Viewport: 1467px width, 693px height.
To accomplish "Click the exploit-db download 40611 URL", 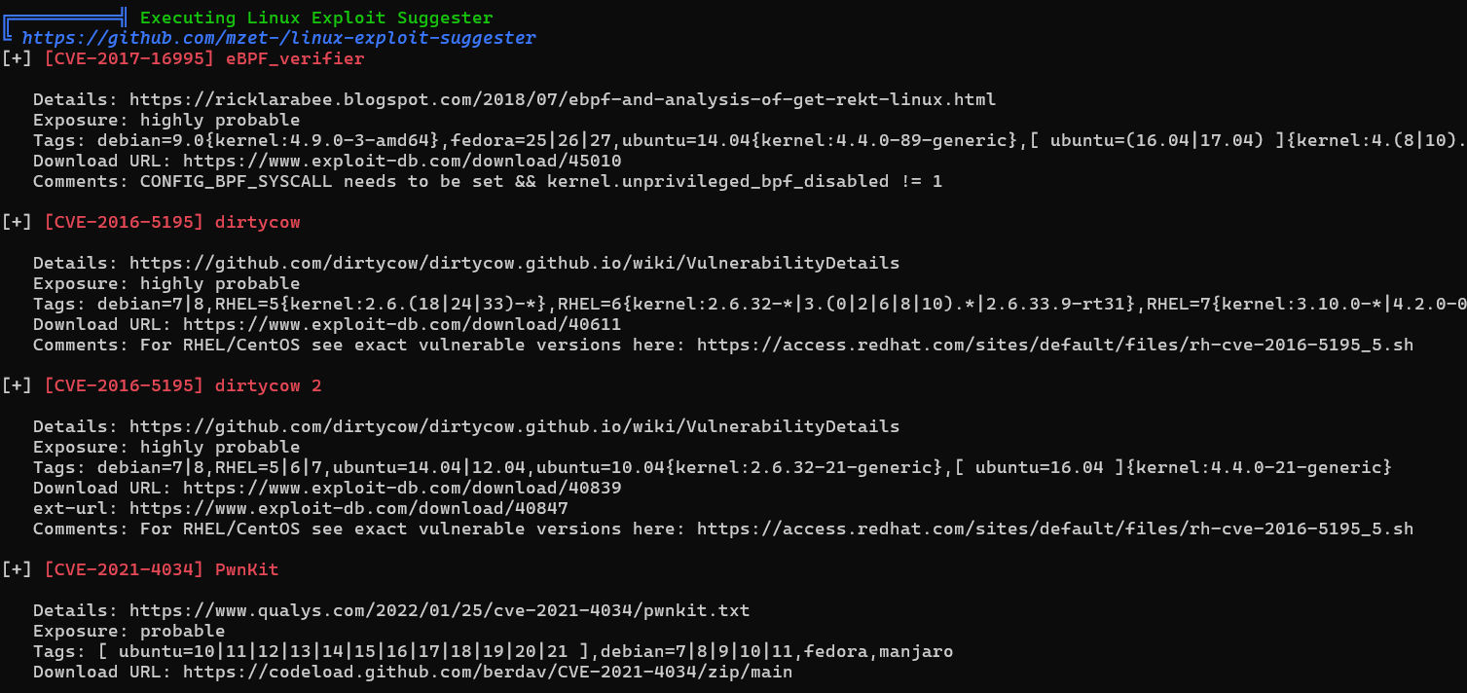I will click(x=402, y=324).
